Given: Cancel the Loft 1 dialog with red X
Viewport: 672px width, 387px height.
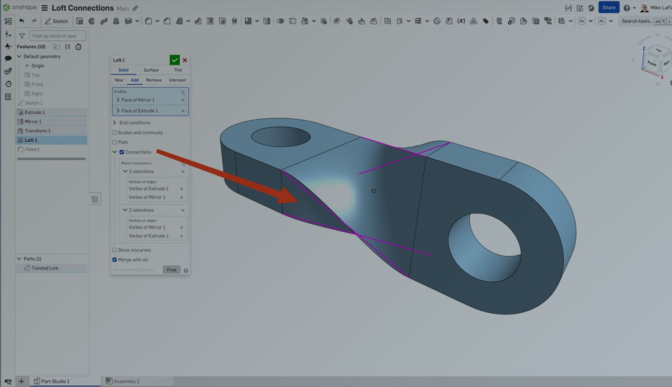Looking at the screenshot, I should point(185,60).
